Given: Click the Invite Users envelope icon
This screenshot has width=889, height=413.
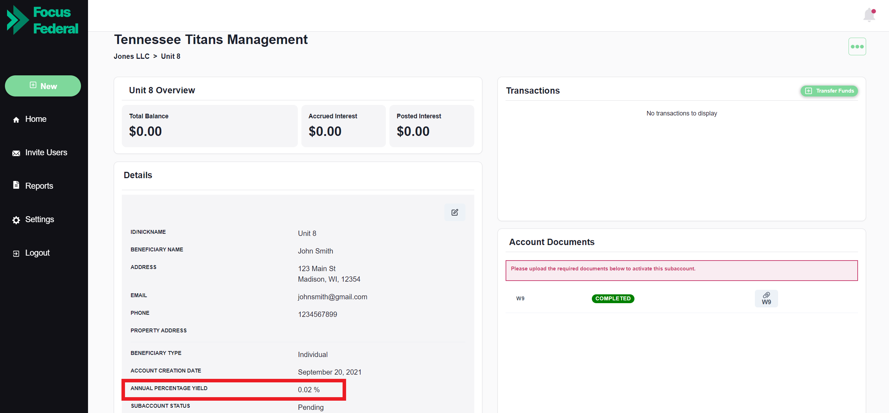Looking at the screenshot, I should coord(16,153).
